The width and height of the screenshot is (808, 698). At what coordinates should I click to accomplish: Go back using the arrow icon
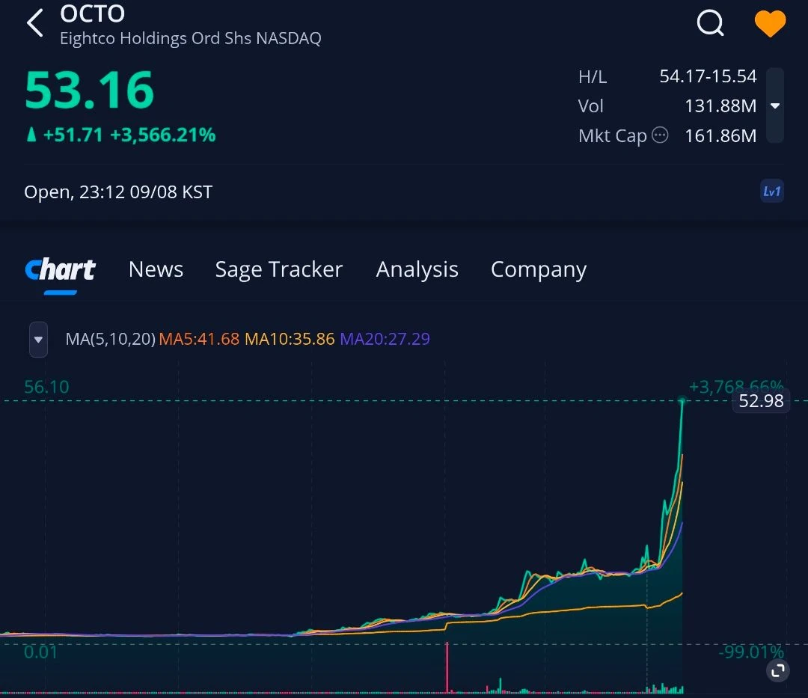tap(34, 23)
